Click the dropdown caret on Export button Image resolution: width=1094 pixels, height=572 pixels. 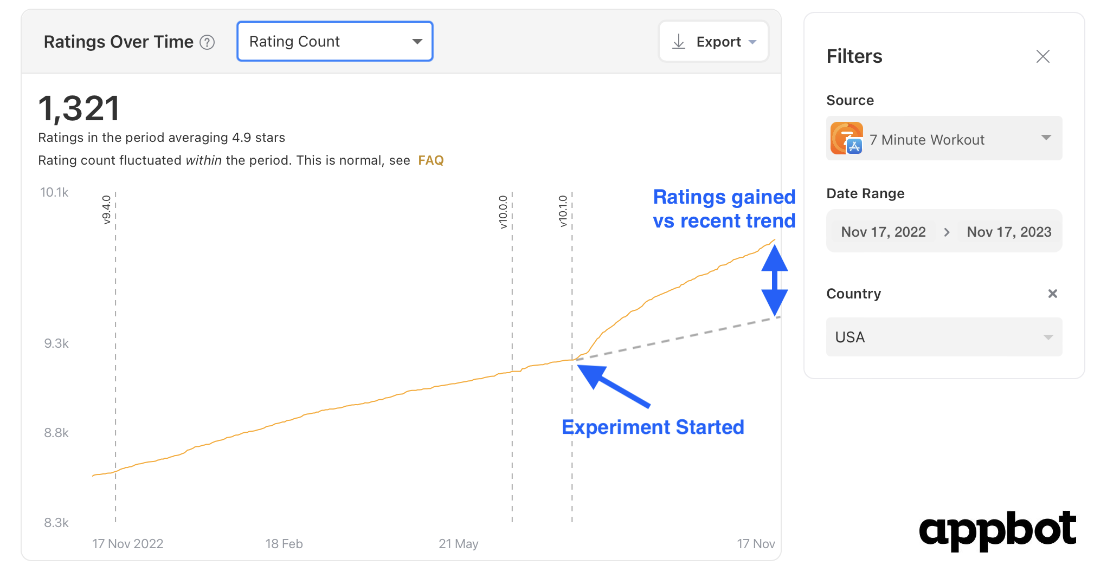point(752,42)
